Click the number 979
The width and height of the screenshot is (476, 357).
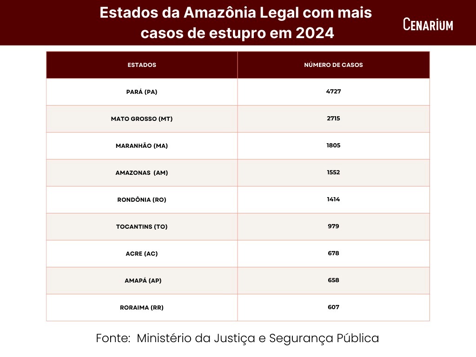tap(333, 226)
